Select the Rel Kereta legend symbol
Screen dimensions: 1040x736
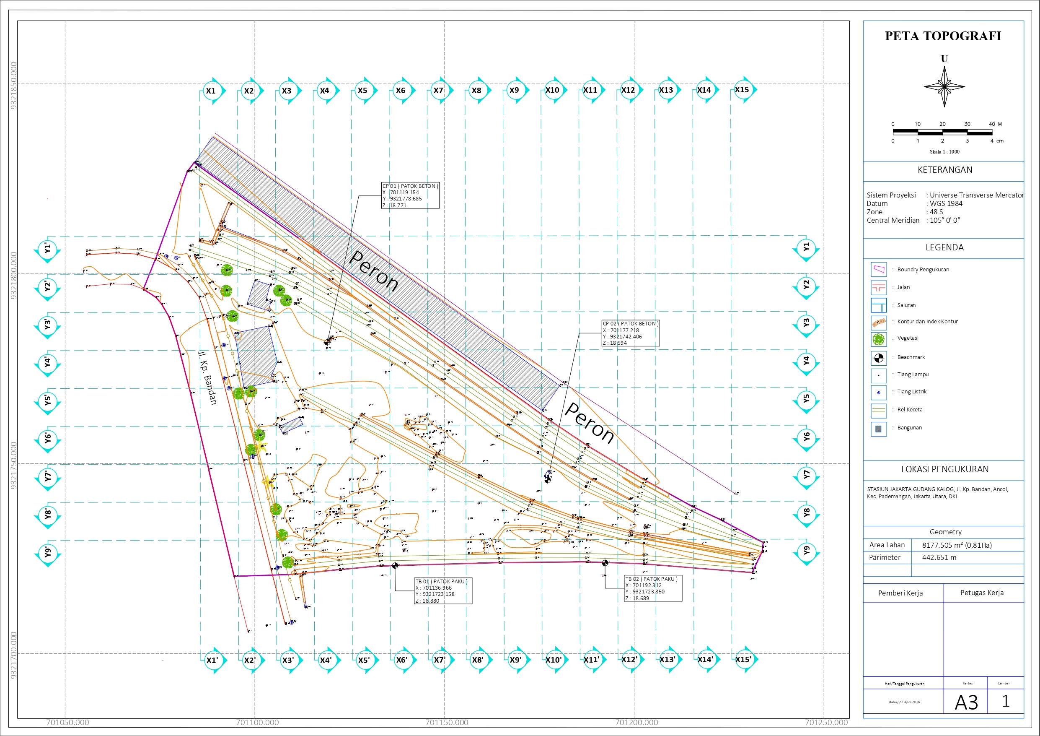pos(879,411)
